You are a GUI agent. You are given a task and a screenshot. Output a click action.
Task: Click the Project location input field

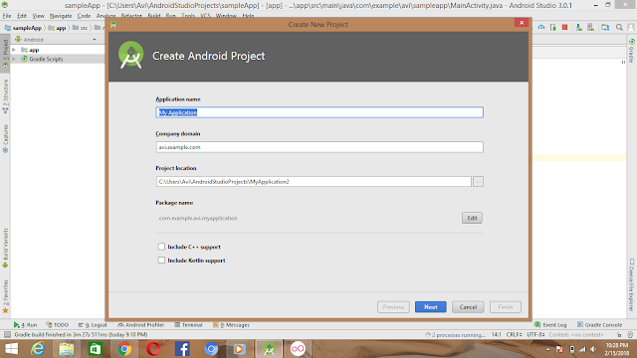(314, 181)
